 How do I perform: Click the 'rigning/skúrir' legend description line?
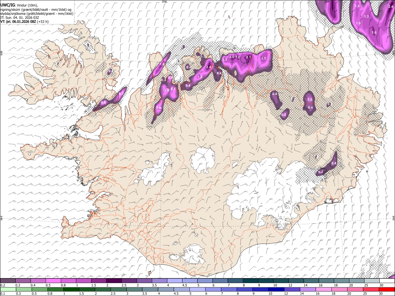pos(36,10)
